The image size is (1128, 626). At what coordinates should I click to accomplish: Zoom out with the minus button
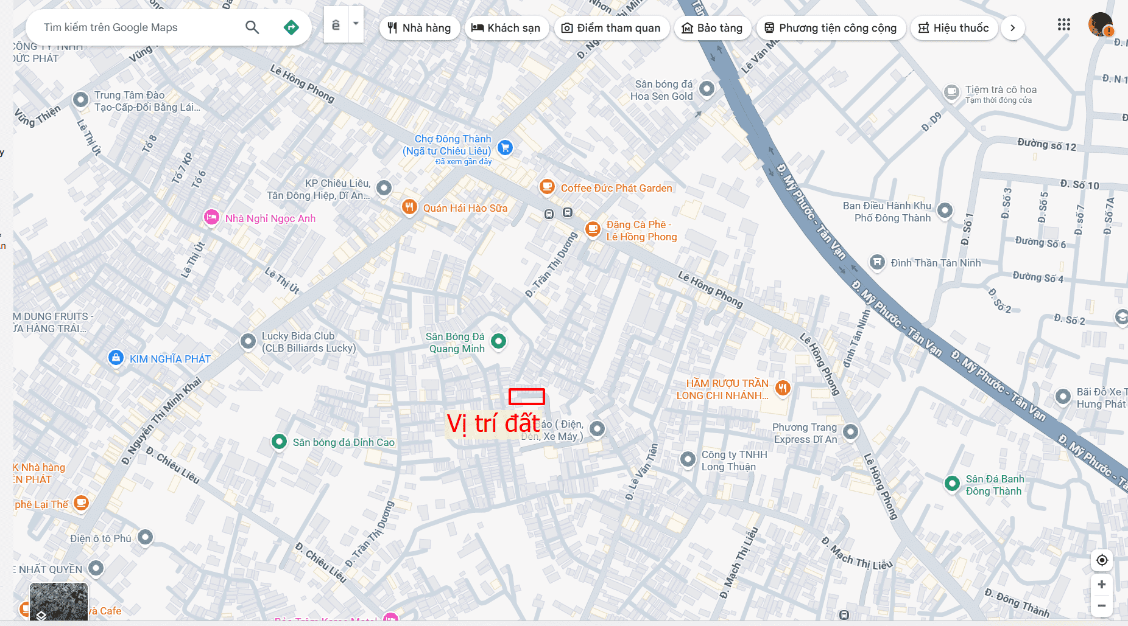click(1102, 605)
